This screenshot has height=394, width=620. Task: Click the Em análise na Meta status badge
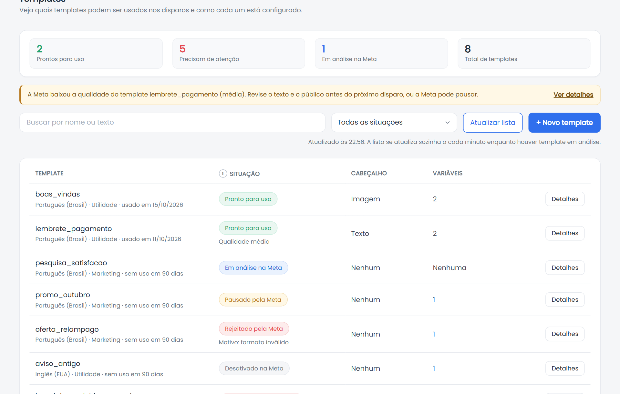[253, 268]
